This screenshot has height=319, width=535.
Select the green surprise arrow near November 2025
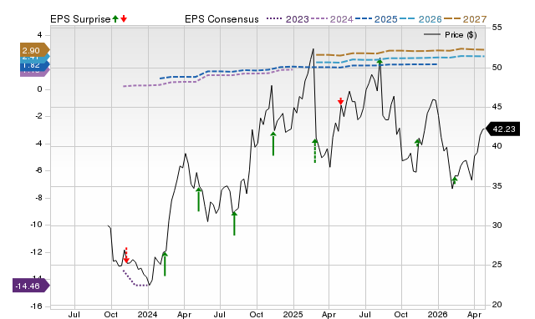click(418, 143)
